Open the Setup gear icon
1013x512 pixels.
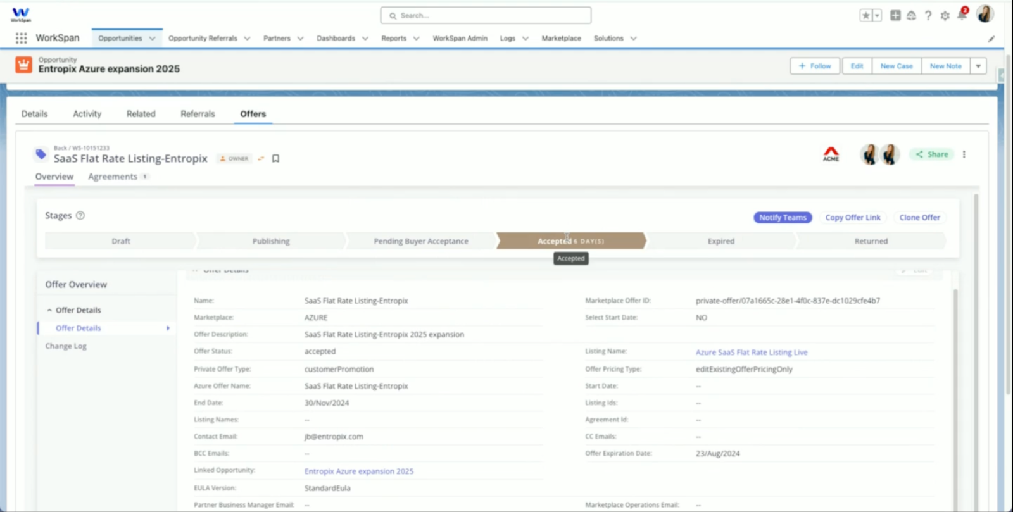(x=945, y=16)
